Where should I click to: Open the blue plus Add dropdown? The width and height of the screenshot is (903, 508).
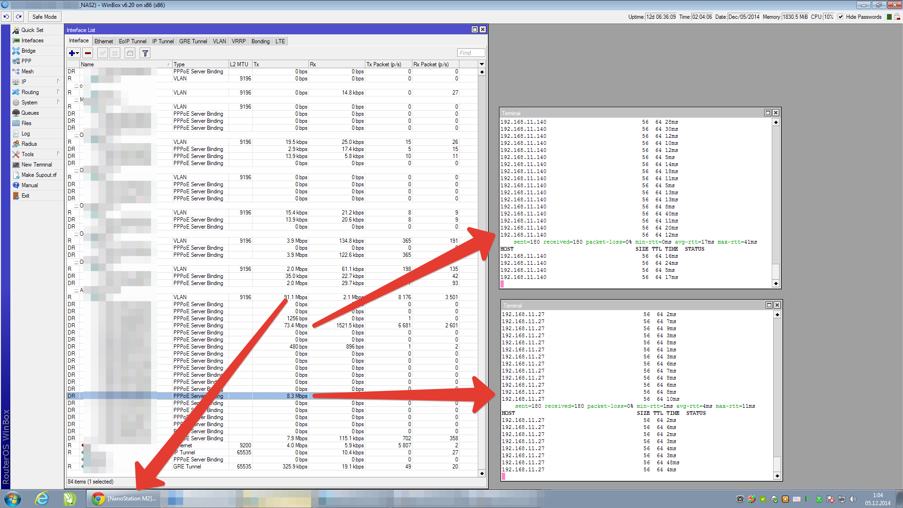click(x=74, y=53)
